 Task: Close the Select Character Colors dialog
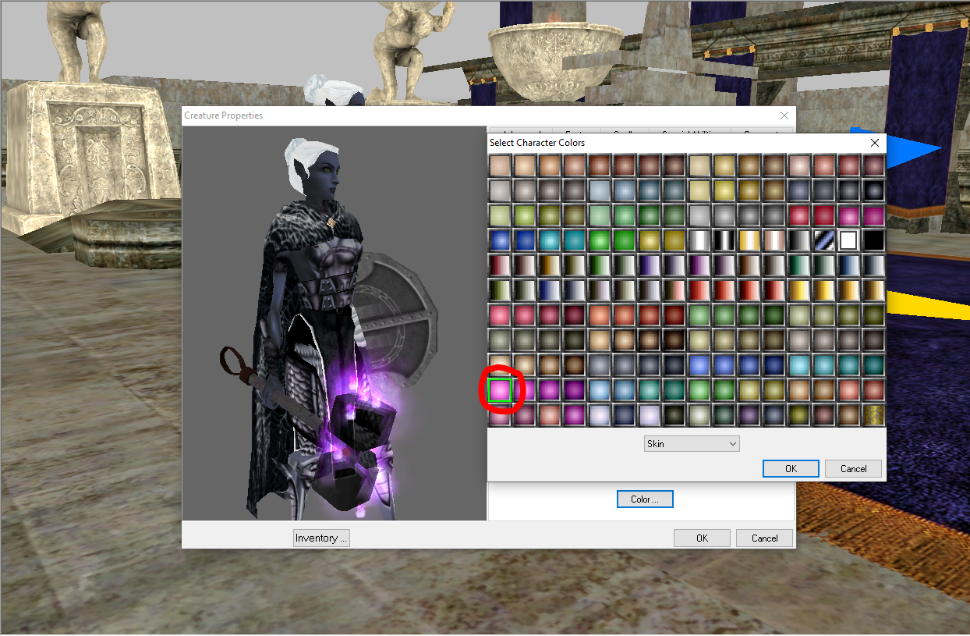click(874, 143)
